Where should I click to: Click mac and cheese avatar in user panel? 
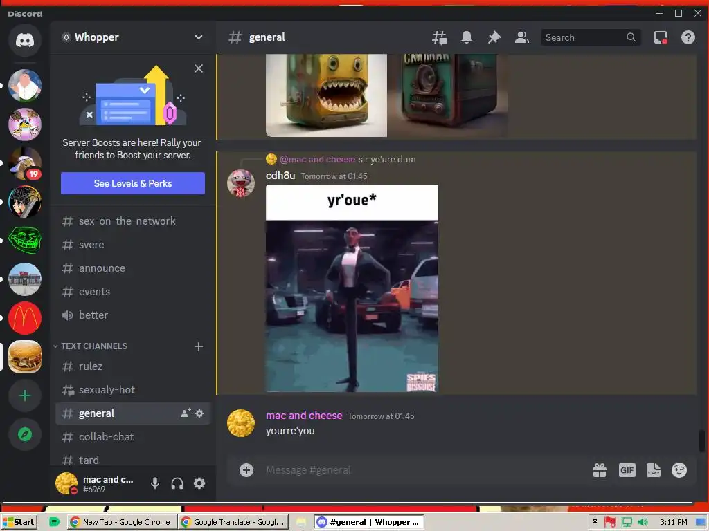pyautogui.click(x=66, y=483)
